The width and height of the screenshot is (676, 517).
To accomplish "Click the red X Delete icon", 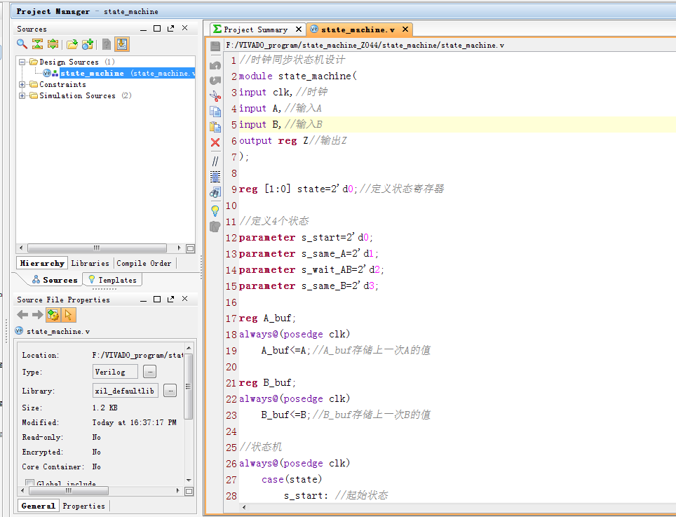I will pyautogui.click(x=215, y=142).
